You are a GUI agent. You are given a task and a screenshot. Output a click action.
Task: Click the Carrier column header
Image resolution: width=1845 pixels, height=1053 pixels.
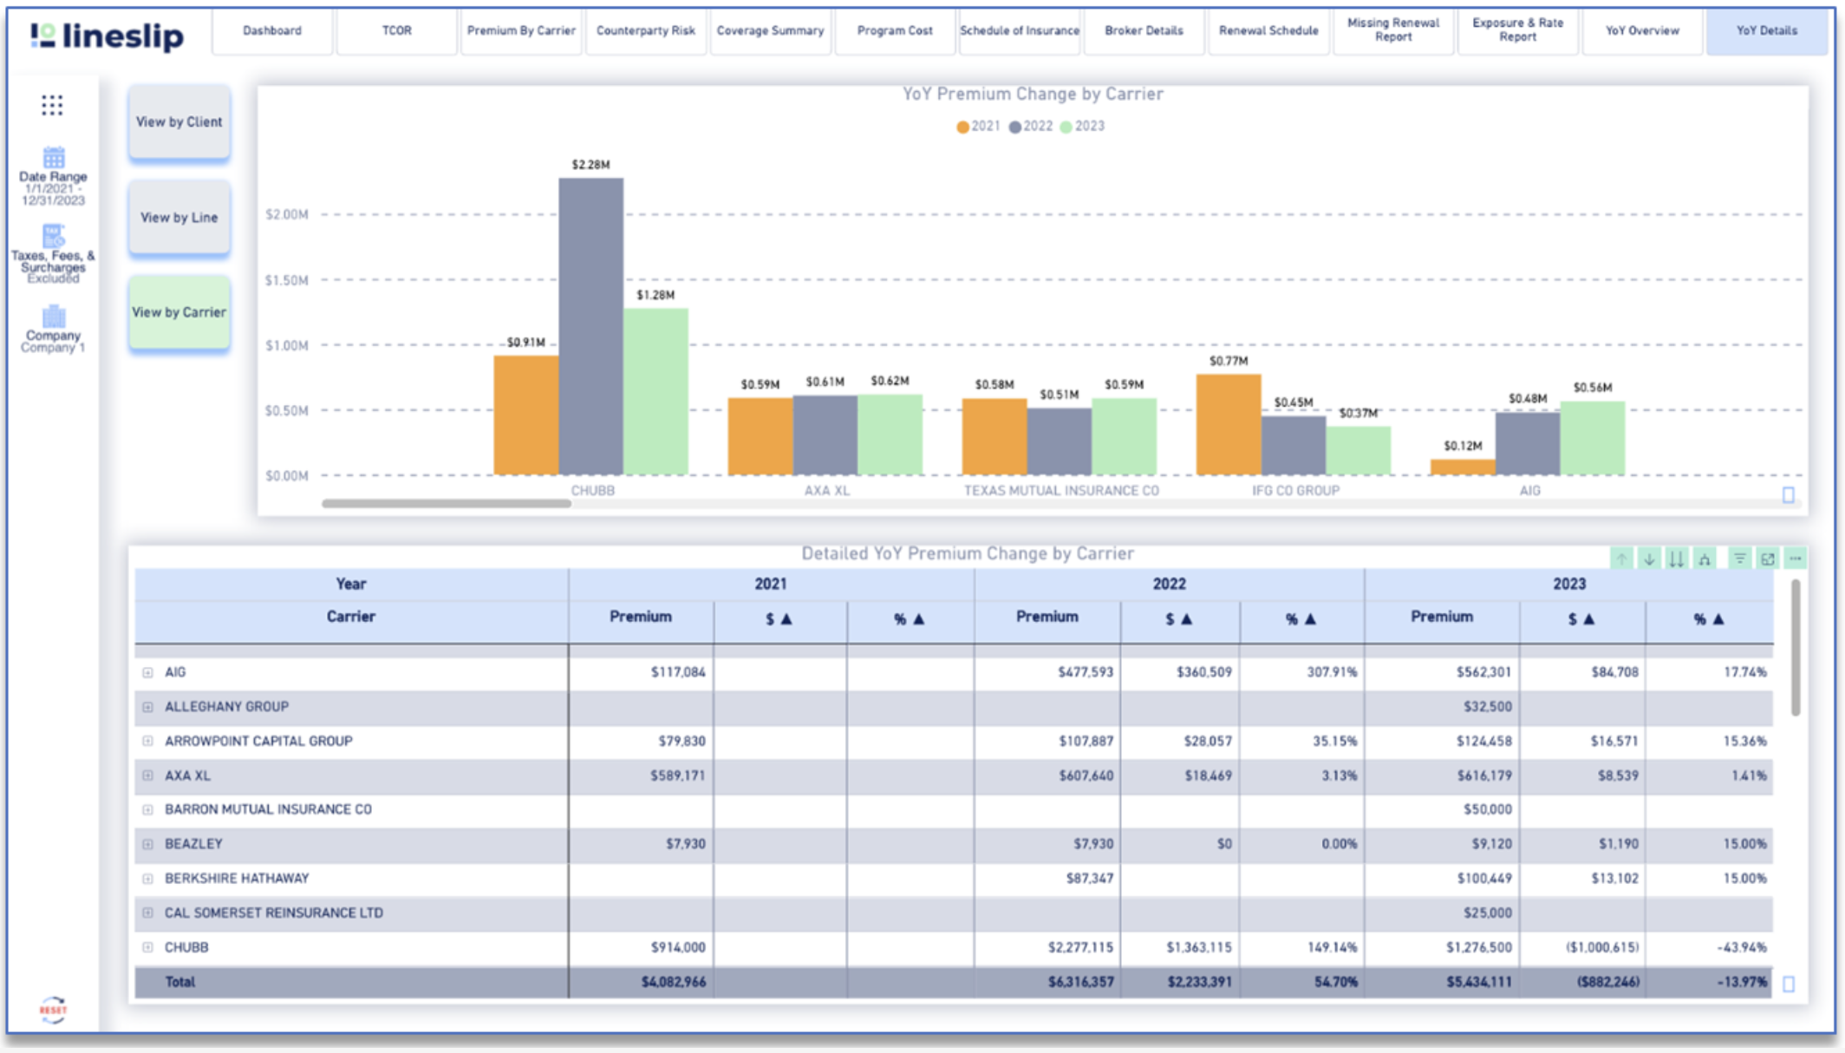click(350, 617)
